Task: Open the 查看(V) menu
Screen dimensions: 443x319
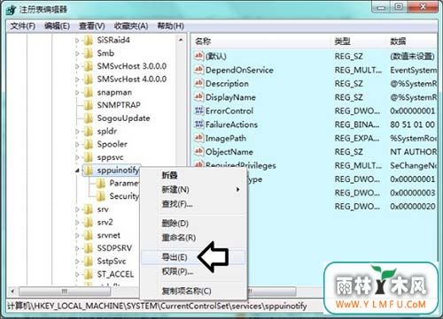Action: (x=92, y=26)
